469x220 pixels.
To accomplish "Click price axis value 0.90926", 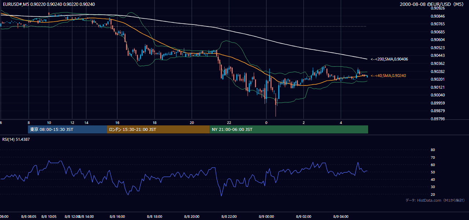I will (438, 8).
